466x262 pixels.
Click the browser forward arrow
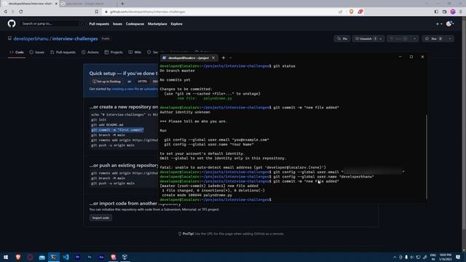click(13, 12)
